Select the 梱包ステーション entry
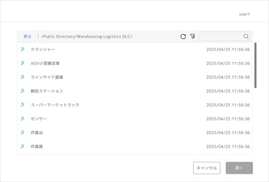This screenshot has width=269, height=182. coord(134,91)
